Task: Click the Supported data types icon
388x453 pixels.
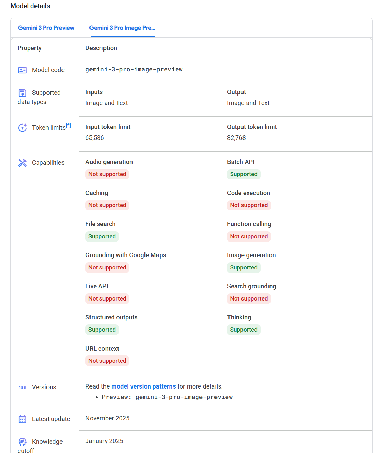Action: click(23, 93)
